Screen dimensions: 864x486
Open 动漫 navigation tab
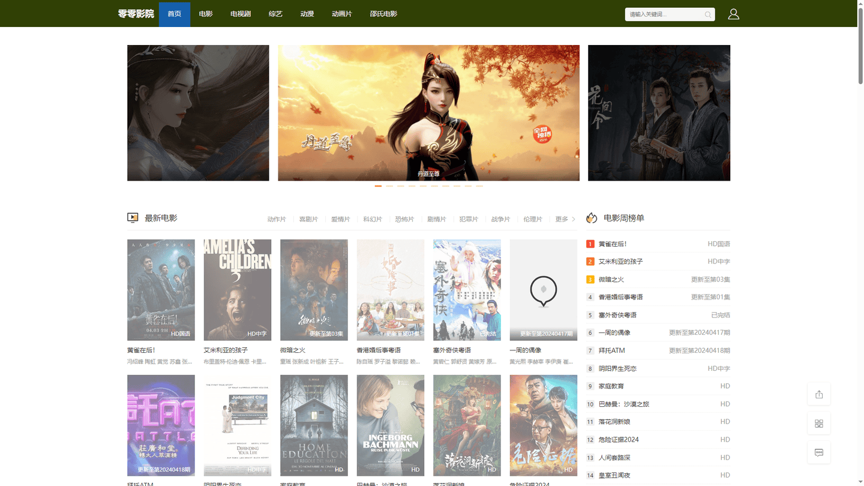click(x=307, y=14)
